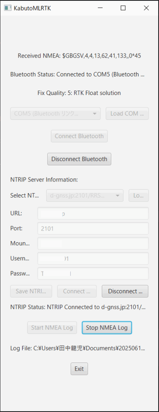Click the NTRIP Disconnect button
Screen dimensions: 159x412
tap(125, 291)
